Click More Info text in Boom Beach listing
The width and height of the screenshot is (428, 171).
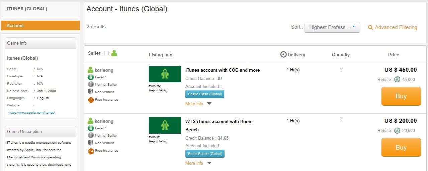[x=194, y=163]
